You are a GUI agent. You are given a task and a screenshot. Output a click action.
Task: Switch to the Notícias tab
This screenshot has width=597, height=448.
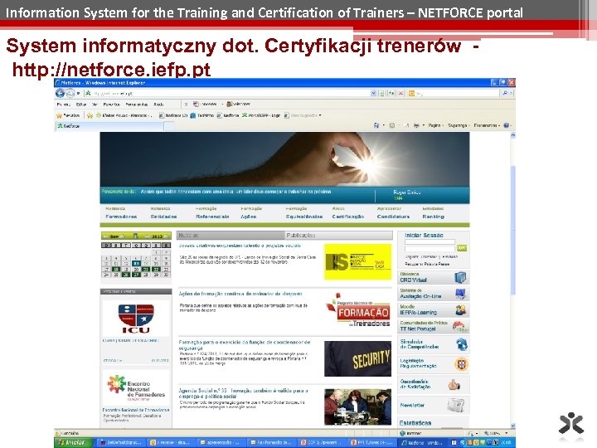[x=231, y=236]
